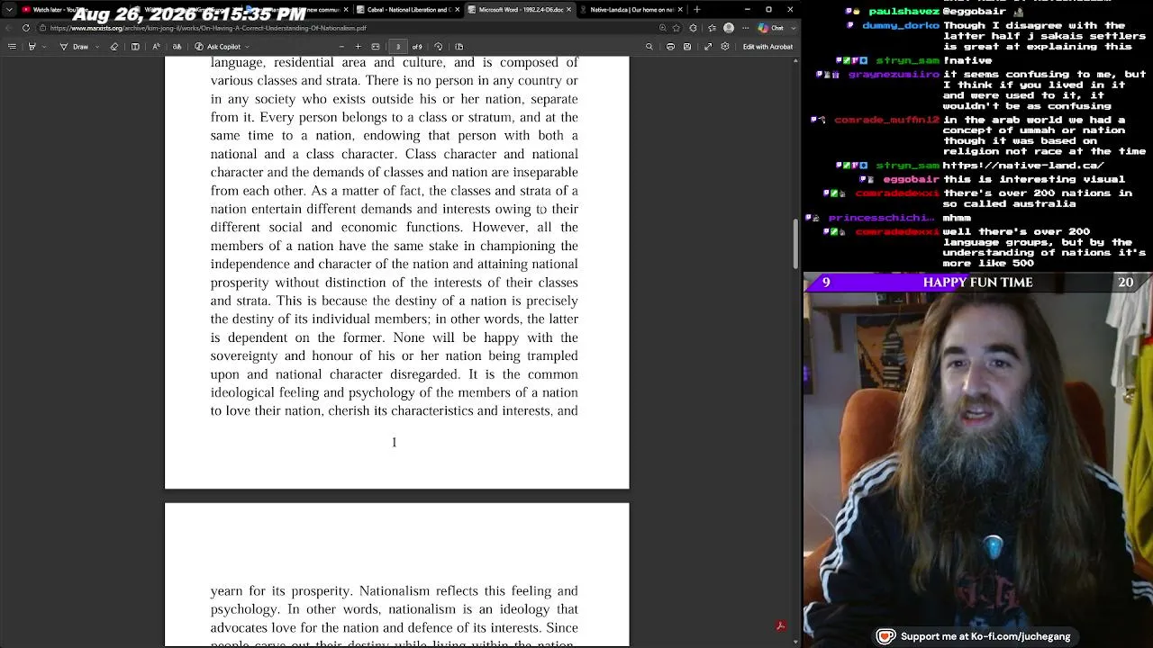Open browser Settings and more menu

point(746,28)
